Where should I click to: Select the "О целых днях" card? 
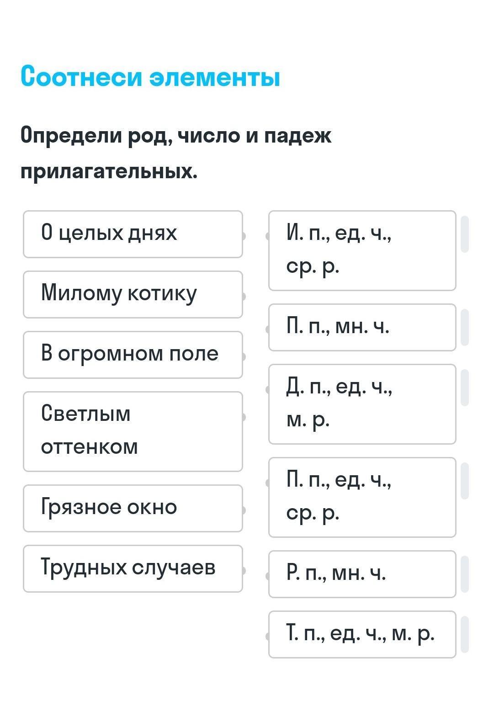[x=133, y=234]
